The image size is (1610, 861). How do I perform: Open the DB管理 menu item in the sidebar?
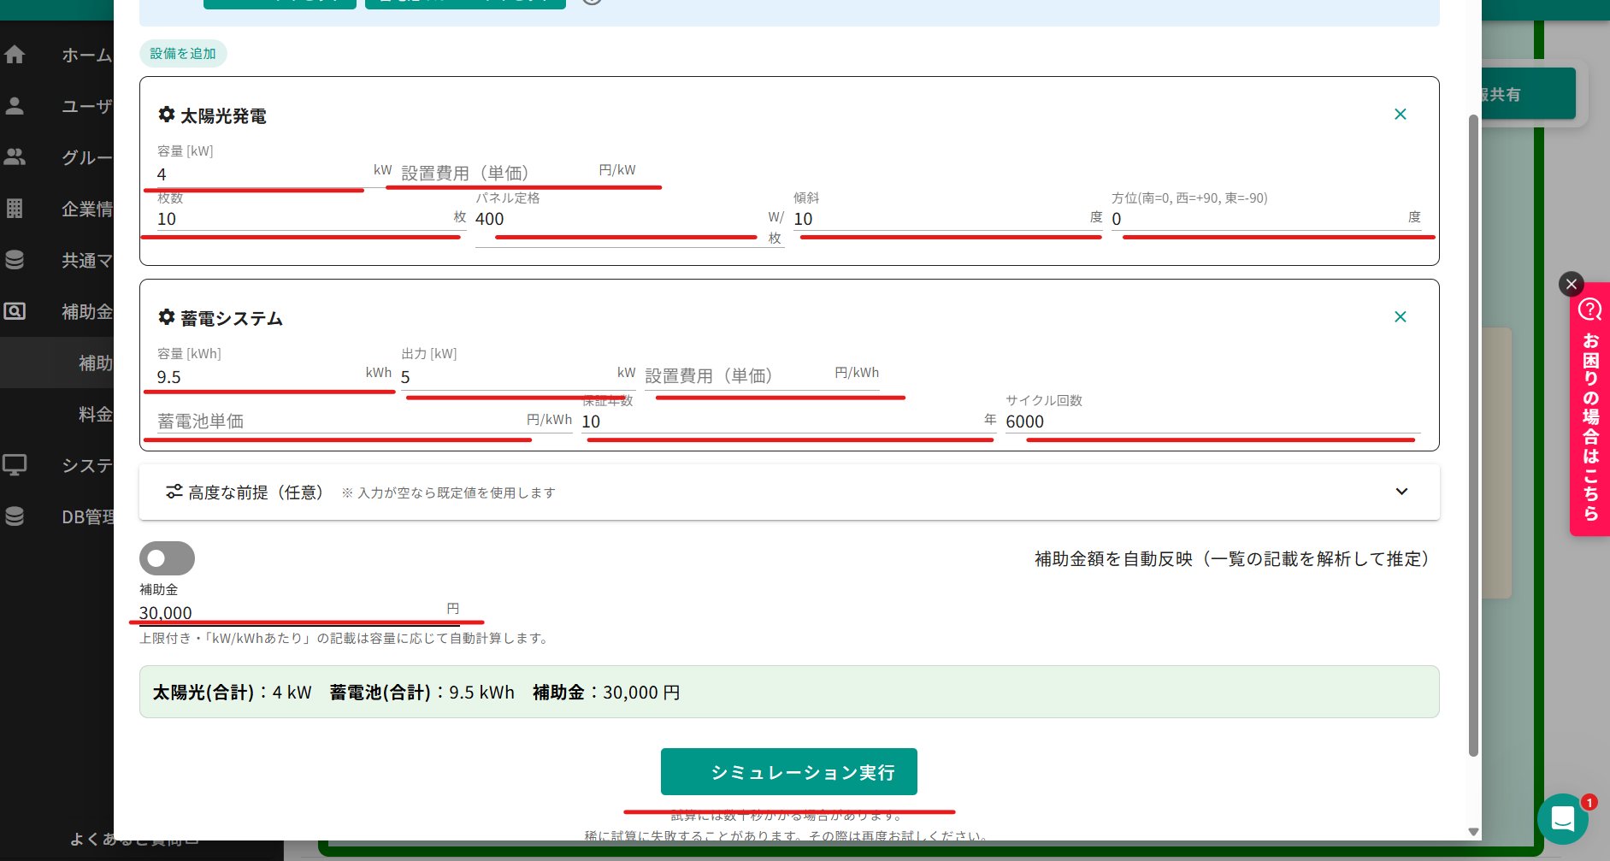[86, 516]
